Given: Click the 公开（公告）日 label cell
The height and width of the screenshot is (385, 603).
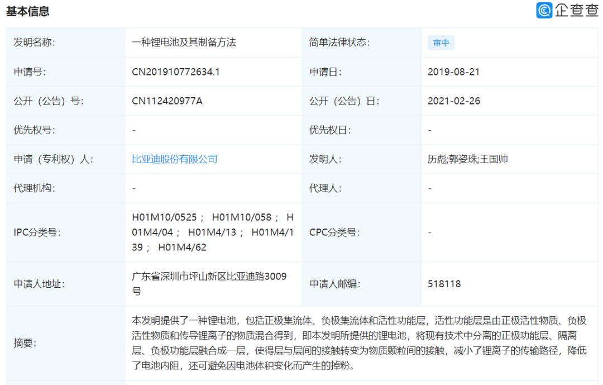Looking at the screenshot, I should tap(361, 101).
